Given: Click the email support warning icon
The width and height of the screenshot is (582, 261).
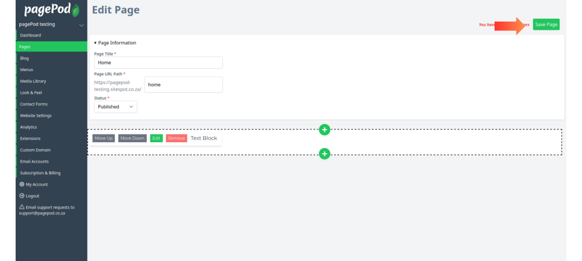Looking at the screenshot, I should 22,207.
